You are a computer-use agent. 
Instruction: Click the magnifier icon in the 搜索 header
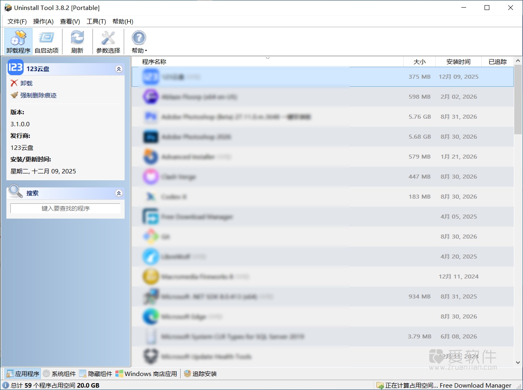16,191
